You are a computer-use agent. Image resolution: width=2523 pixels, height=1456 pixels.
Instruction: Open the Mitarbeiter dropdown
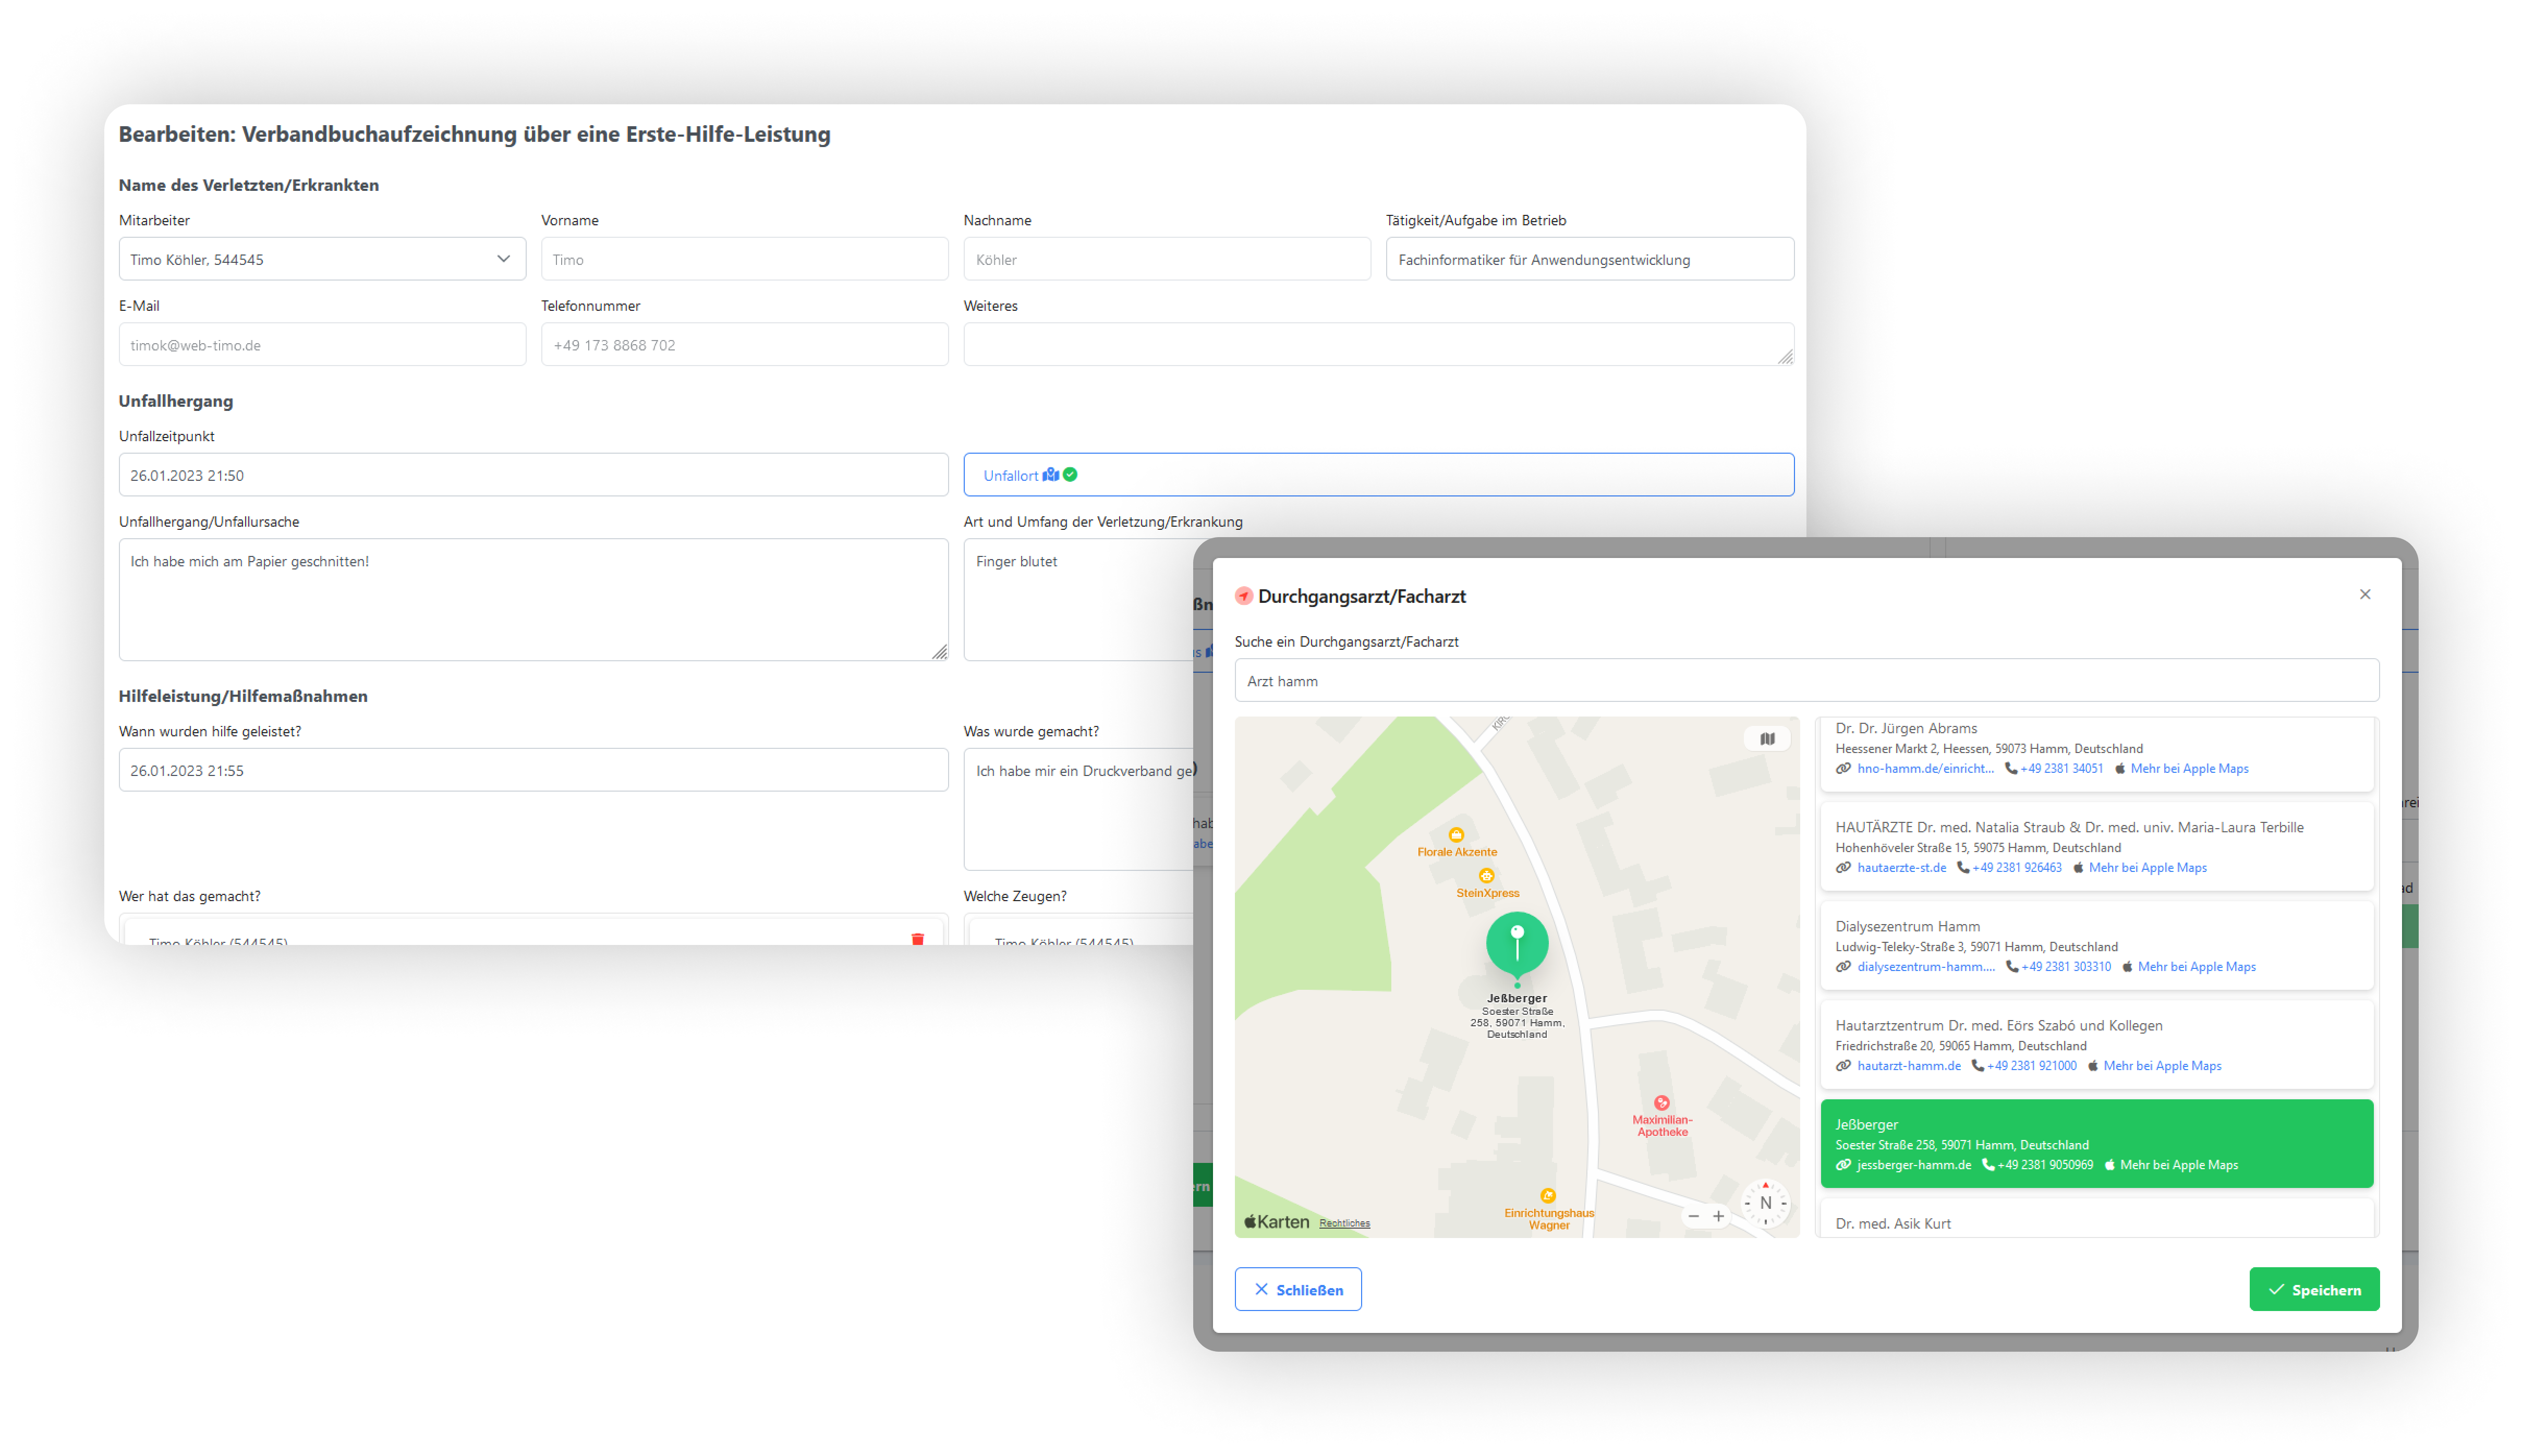click(322, 259)
